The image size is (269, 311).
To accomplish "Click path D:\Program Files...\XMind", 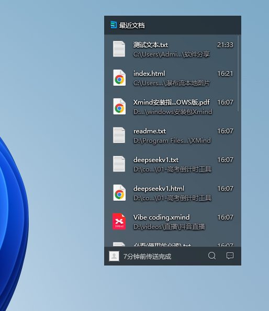I will (x=172, y=141).
